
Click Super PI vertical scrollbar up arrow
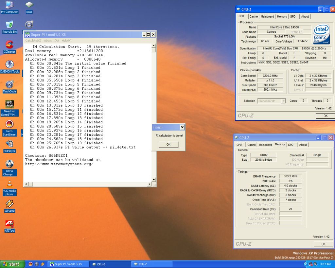click(153, 46)
